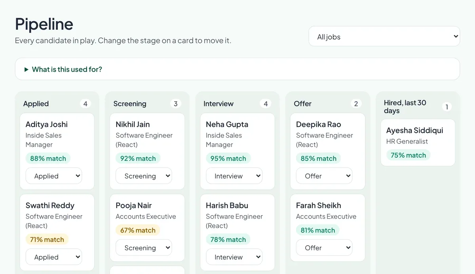
Task: Click the 75% match badge
Action: (x=408, y=155)
